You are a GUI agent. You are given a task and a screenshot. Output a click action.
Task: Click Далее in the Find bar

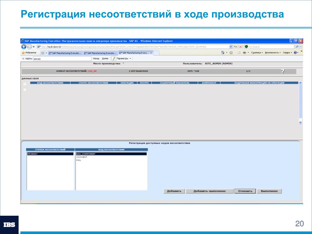click(105, 58)
